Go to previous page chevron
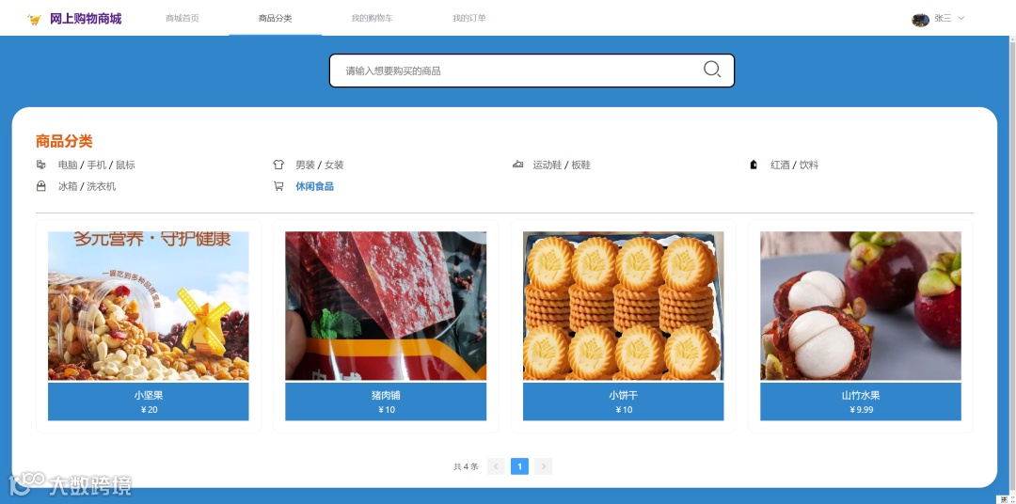 pyautogui.click(x=496, y=466)
